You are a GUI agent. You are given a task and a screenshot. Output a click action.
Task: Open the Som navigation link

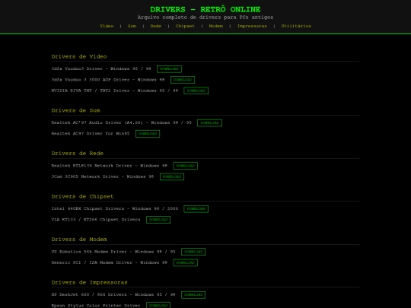click(x=132, y=26)
